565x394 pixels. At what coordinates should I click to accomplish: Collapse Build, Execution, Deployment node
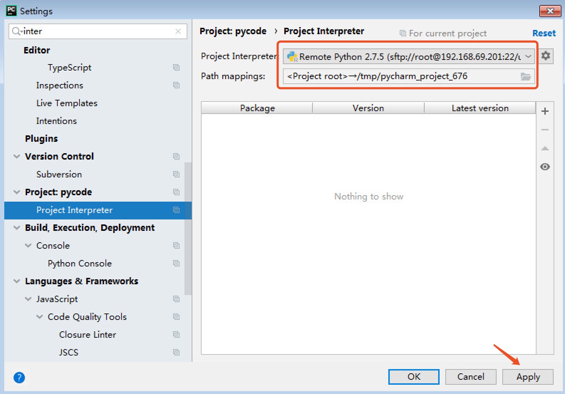17,228
